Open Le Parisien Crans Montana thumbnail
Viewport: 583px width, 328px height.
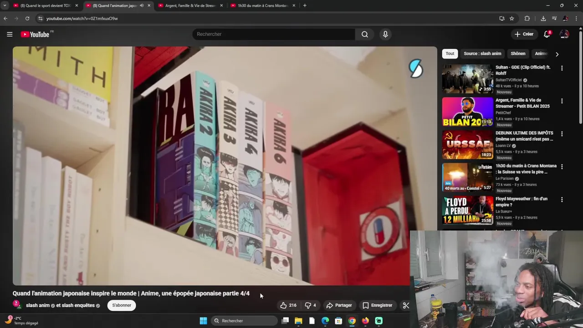(467, 177)
